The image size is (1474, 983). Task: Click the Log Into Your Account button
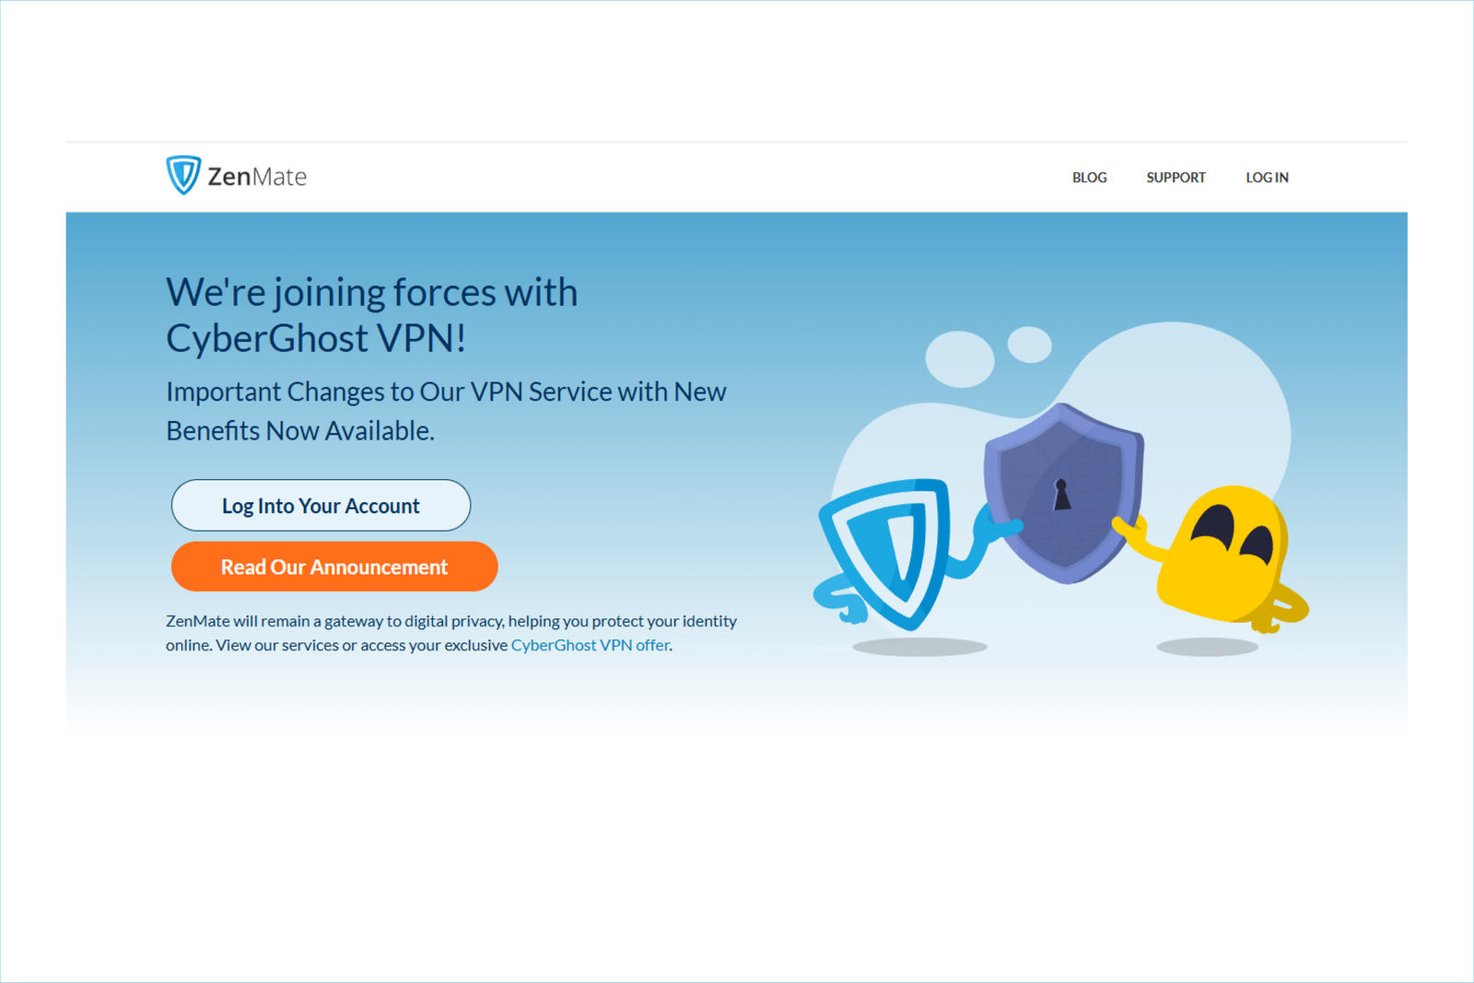(x=321, y=505)
